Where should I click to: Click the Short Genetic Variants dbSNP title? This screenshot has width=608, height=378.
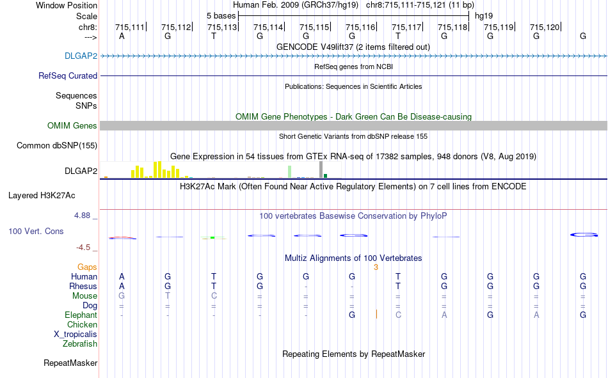pos(353,136)
